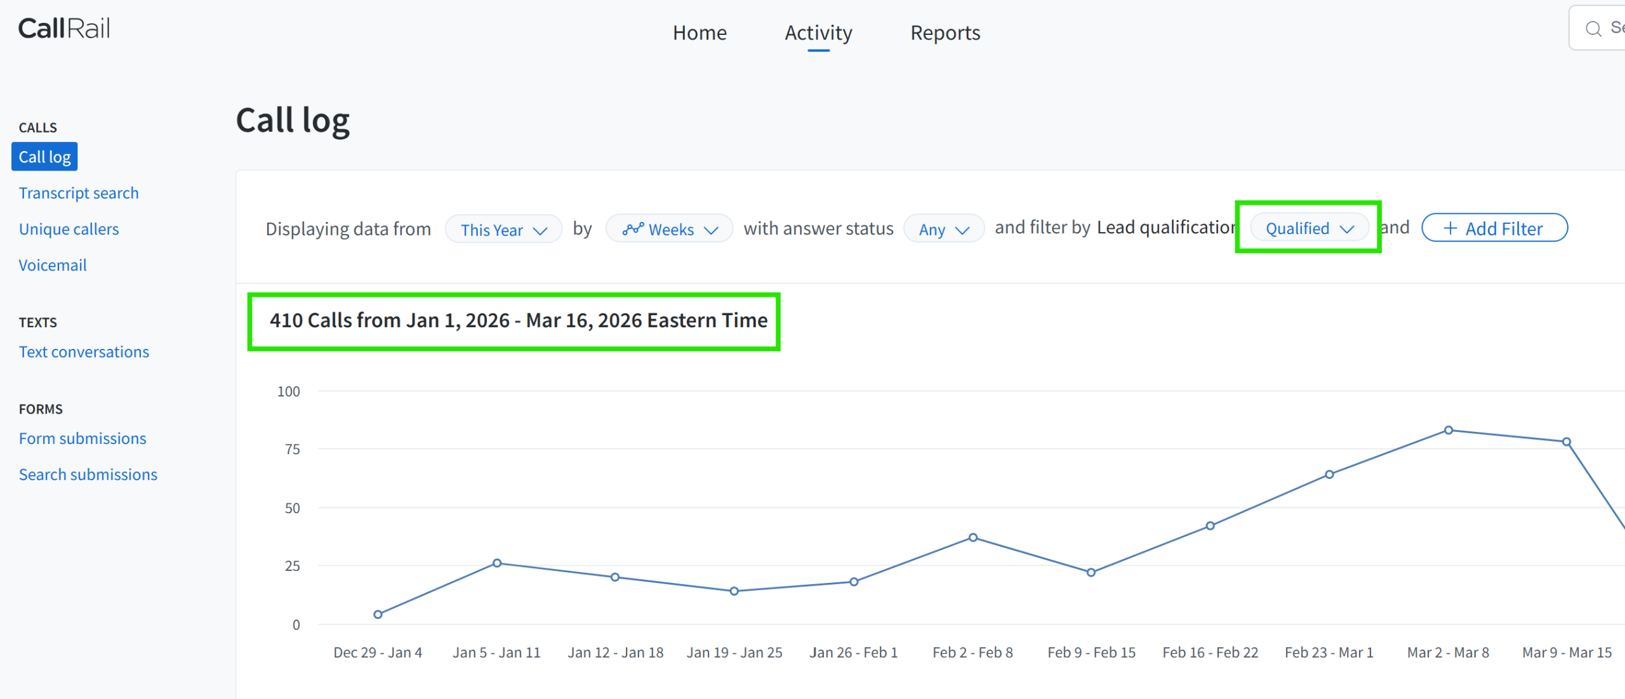Open Transcript search link
Image resolution: width=1625 pixels, height=699 pixels.
point(79,193)
